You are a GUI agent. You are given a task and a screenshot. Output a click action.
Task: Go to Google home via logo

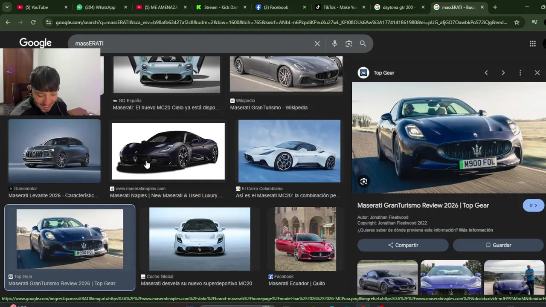[x=35, y=43]
